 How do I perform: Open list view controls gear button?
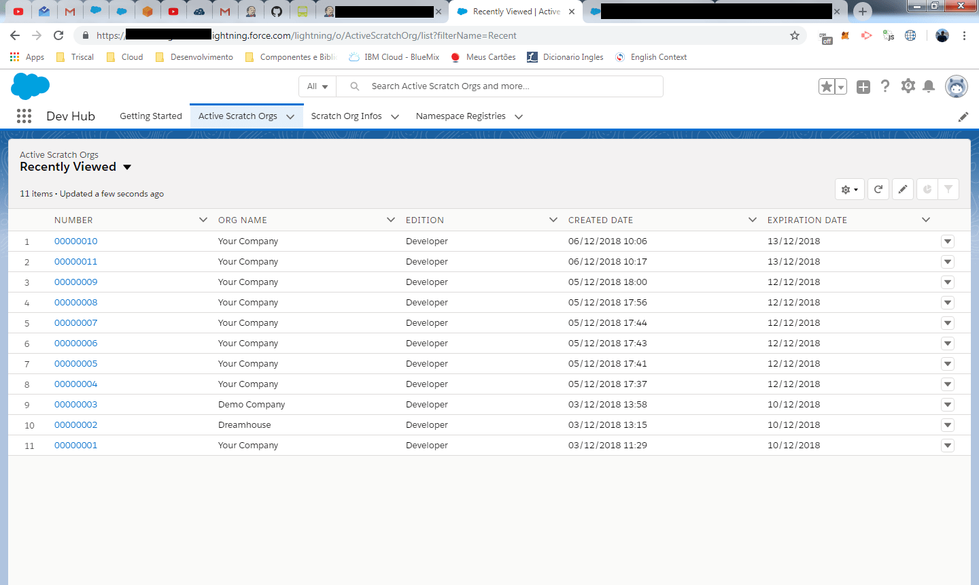[x=850, y=189]
